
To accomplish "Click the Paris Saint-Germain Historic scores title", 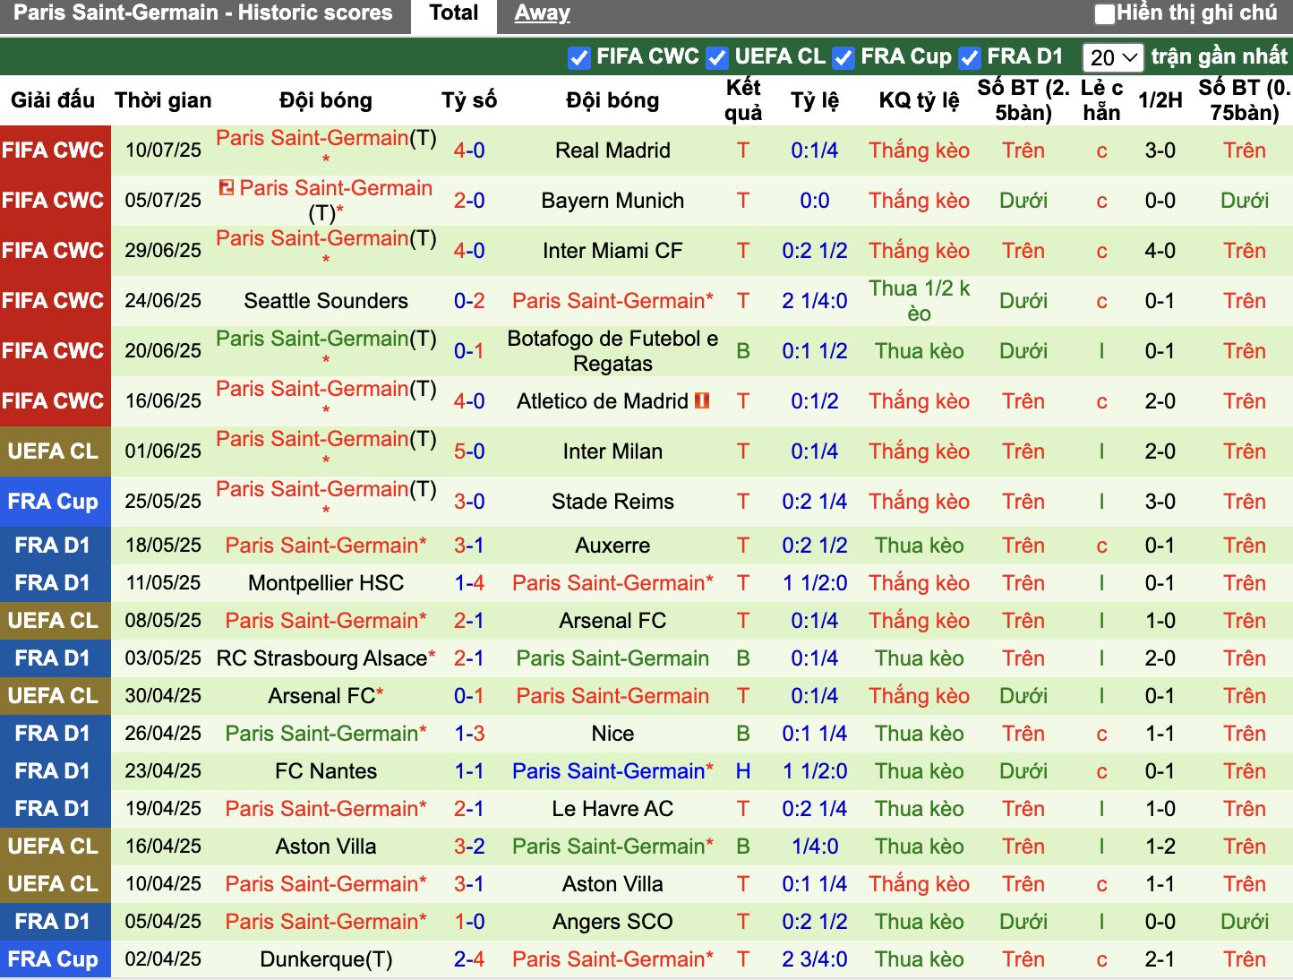I will 203,13.
